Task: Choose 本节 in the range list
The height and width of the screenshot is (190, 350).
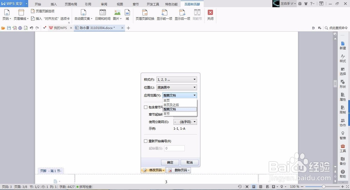Action: [x=180, y=114]
